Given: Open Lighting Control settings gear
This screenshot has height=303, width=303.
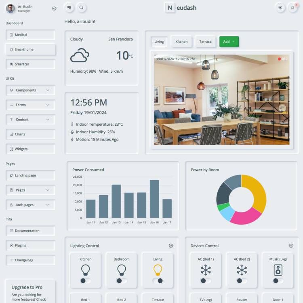Looking at the screenshot, I should (171, 246).
